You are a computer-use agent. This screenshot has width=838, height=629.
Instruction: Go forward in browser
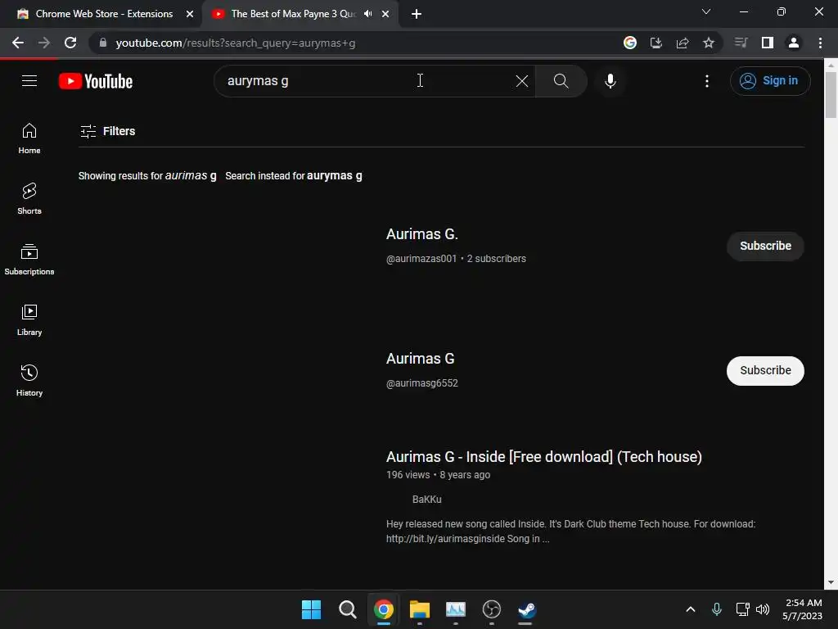[44, 43]
